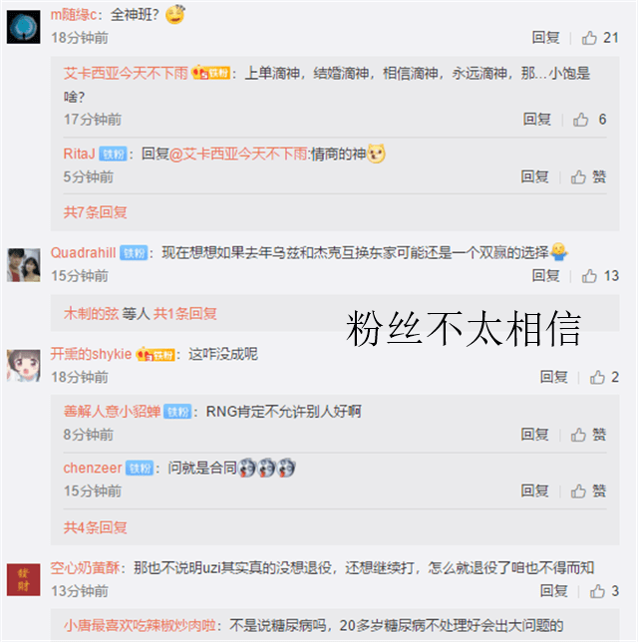Viewport: 638px width, 642px height.
Task: Open m随缘c's profile avatar
Action: point(23,27)
